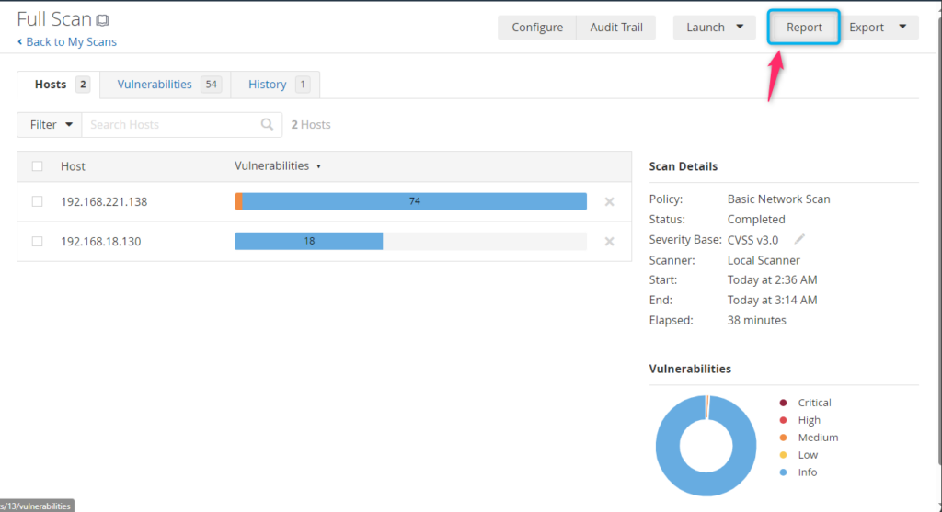Click the search magnifier icon in Search Hosts
942x512 pixels.
tap(267, 125)
